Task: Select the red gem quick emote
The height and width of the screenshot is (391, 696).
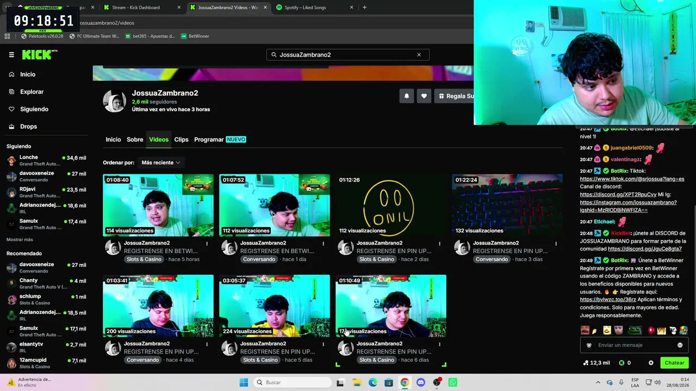Action: click(x=651, y=330)
